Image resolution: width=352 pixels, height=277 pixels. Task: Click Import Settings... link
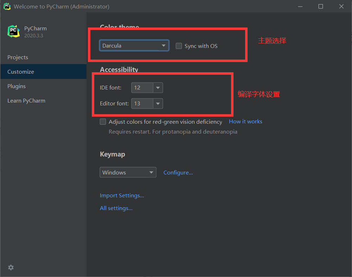[x=122, y=196]
